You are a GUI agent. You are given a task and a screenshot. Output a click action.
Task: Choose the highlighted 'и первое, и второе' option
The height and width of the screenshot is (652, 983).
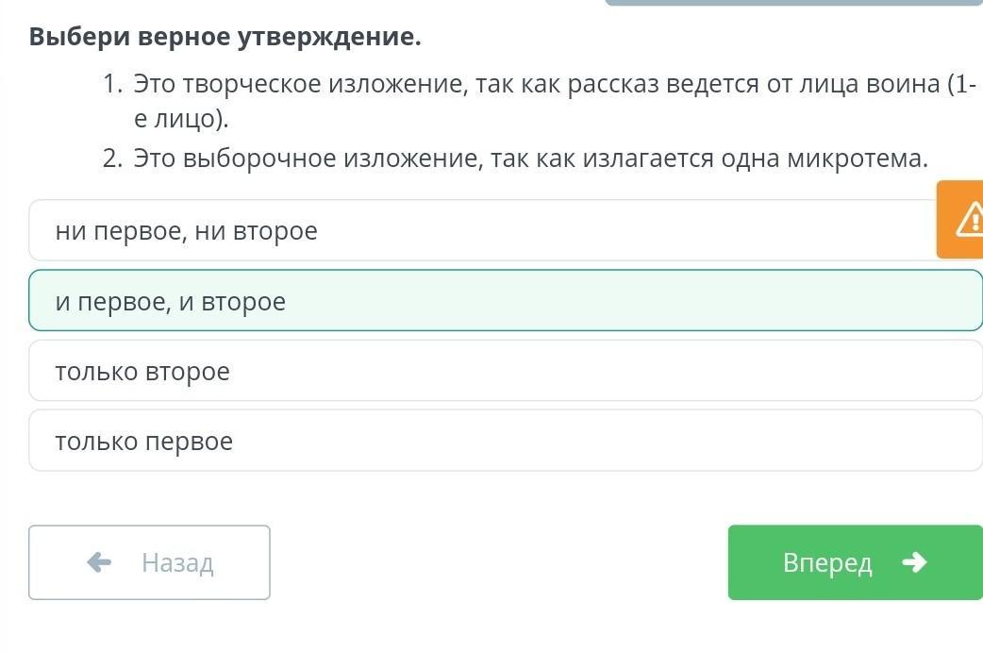[x=505, y=301]
